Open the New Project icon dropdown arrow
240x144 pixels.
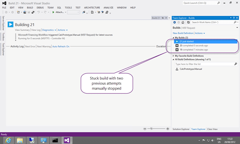point(21,12)
